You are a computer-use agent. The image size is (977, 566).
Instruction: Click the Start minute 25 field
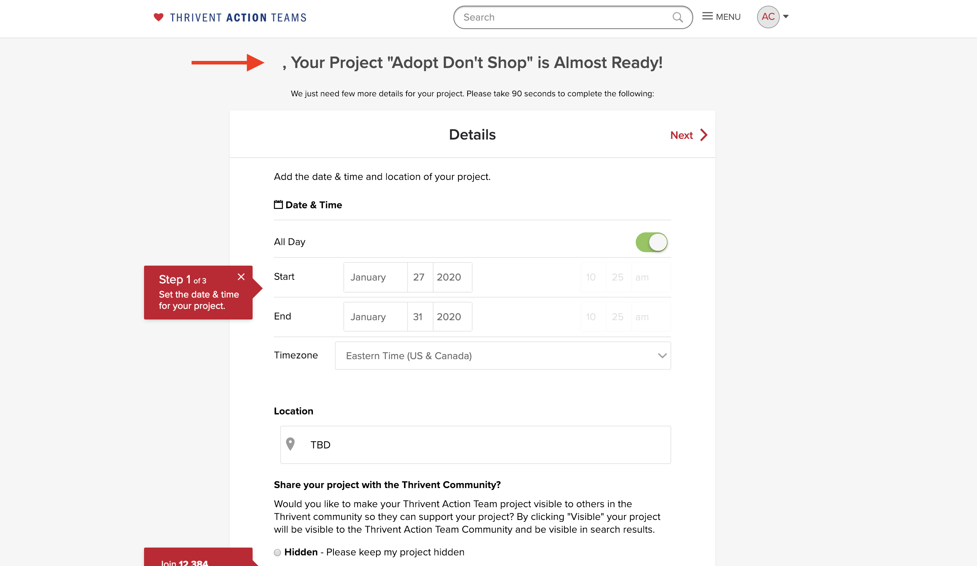[619, 277]
